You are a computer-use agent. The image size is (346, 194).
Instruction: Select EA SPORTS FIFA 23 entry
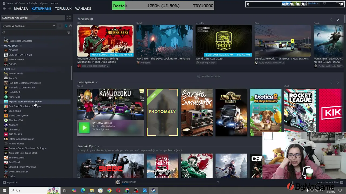[x=20, y=55]
